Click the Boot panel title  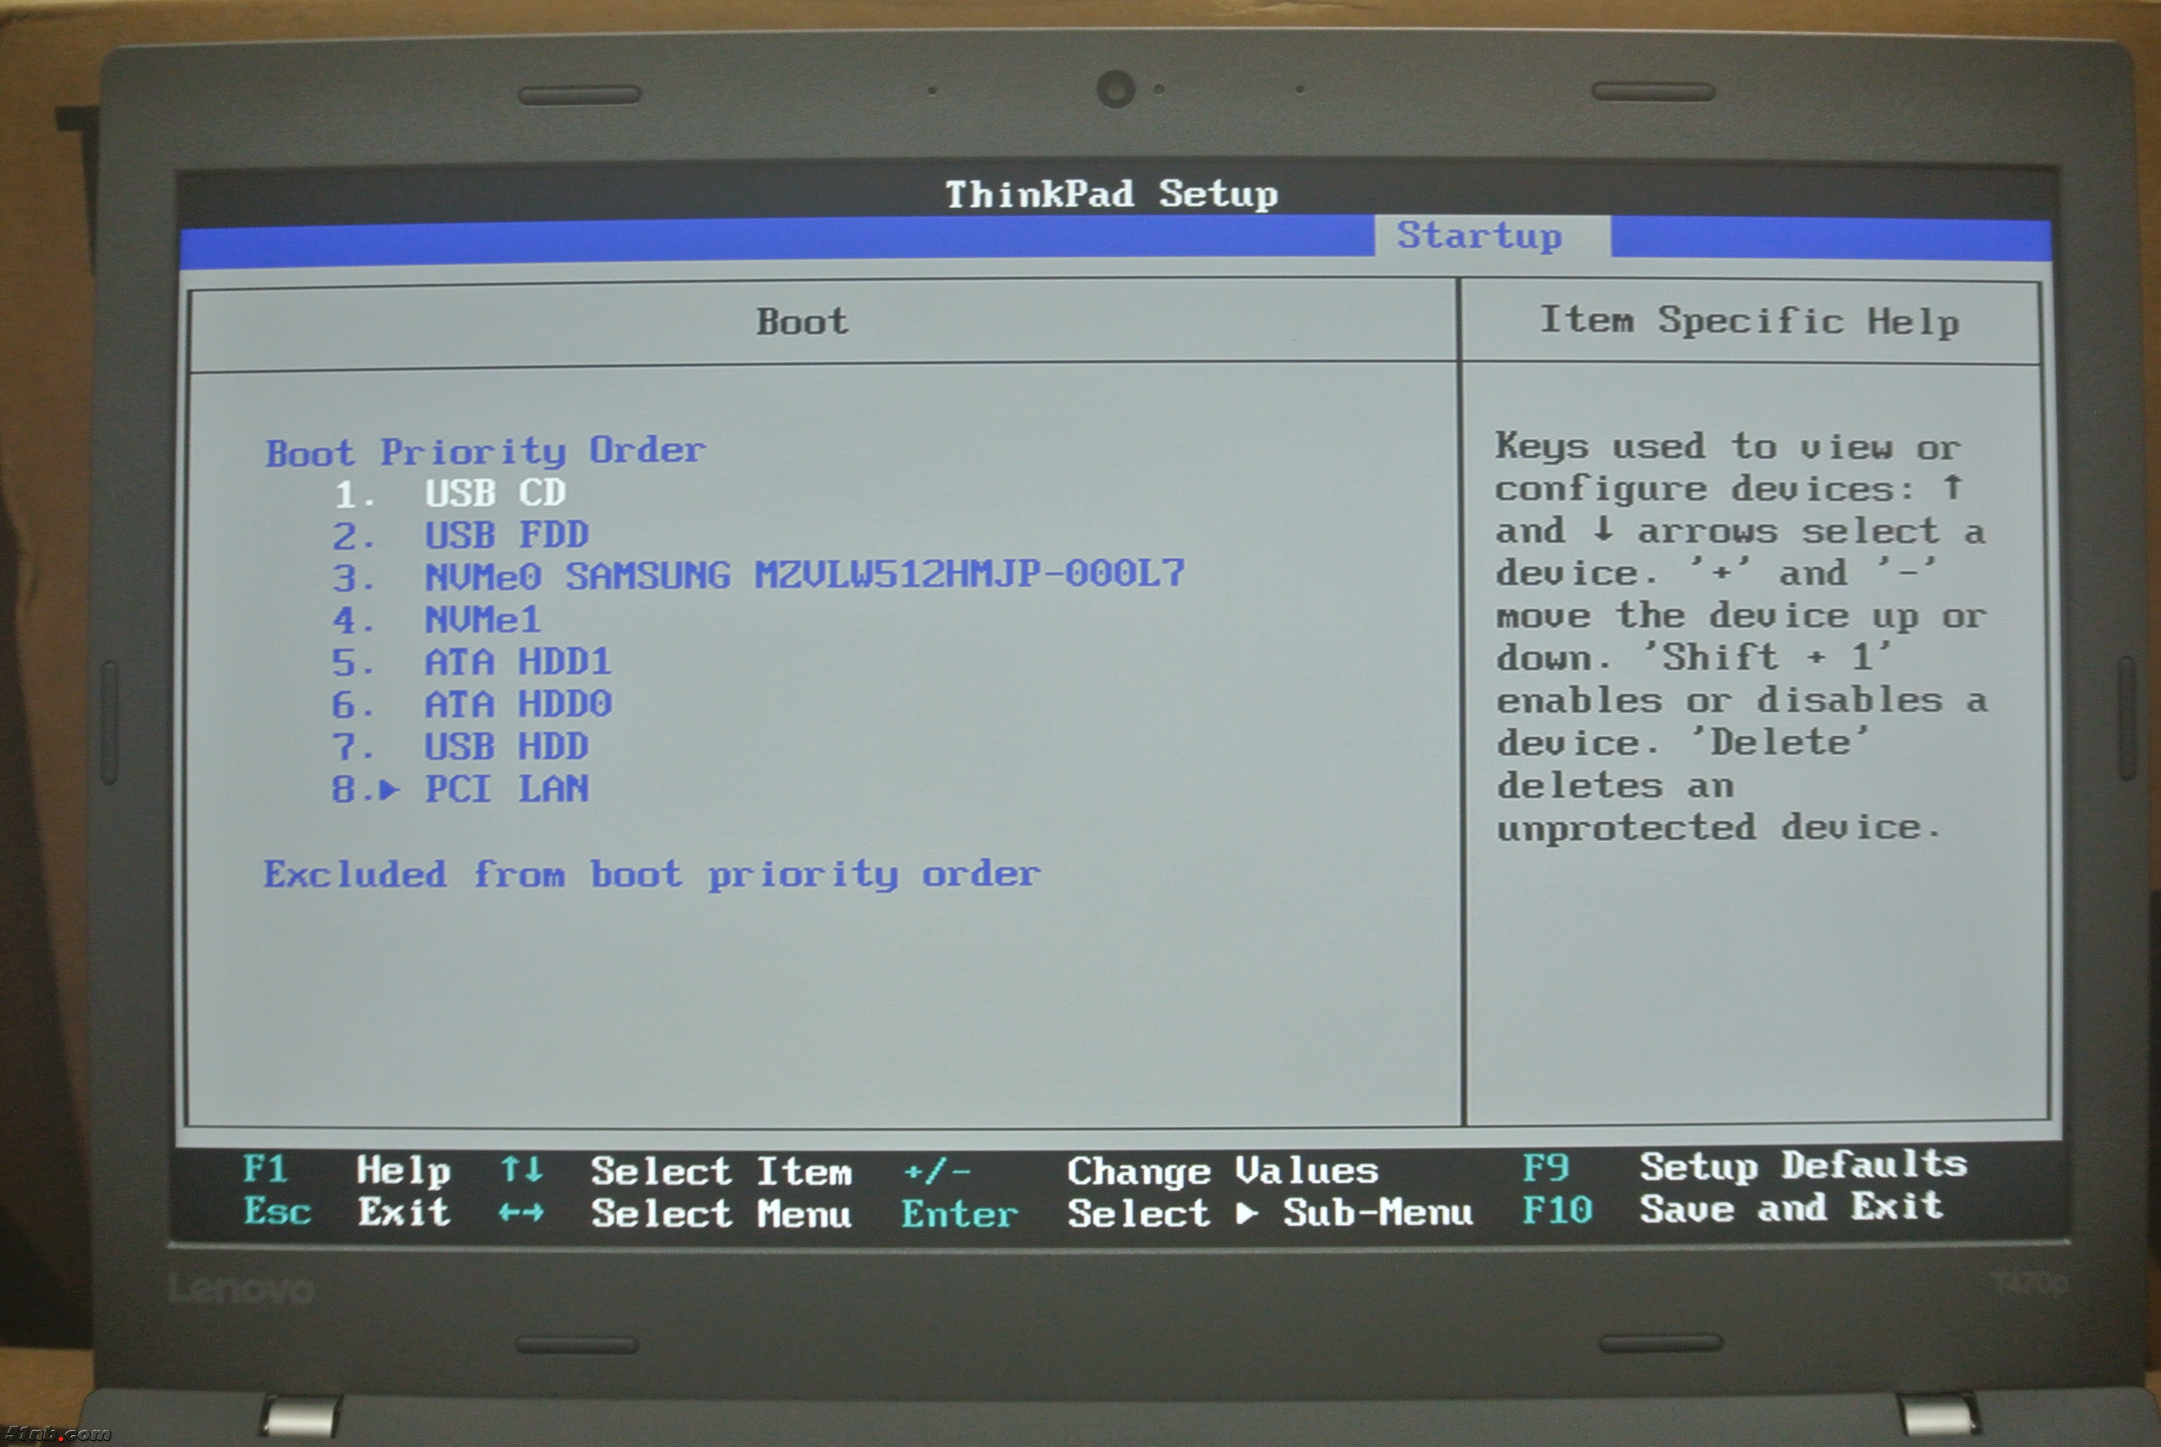point(801,322)
